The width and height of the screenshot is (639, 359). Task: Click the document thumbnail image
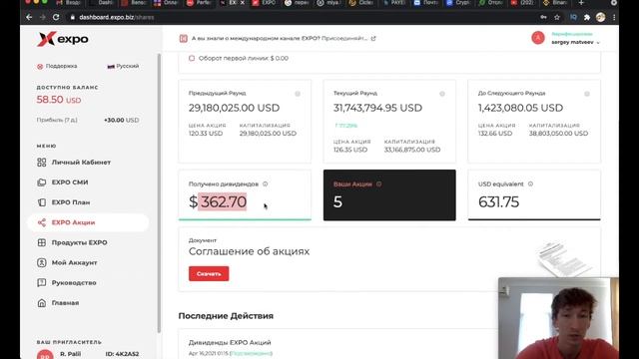(x=564, y=259)
